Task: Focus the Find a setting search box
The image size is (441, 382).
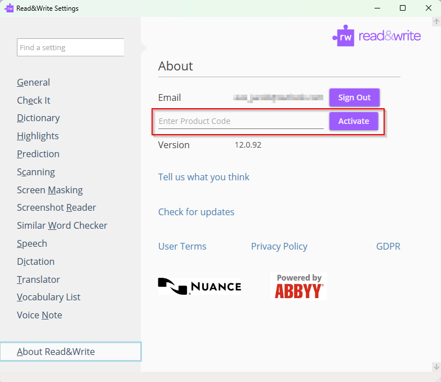Action: tap(70, 47)
